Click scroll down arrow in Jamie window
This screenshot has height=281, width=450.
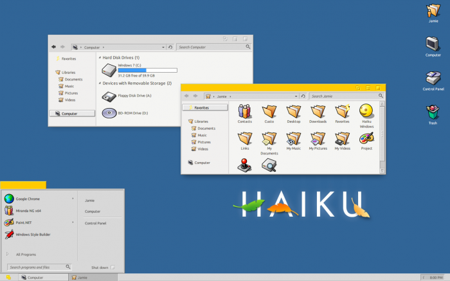(382, 170)
